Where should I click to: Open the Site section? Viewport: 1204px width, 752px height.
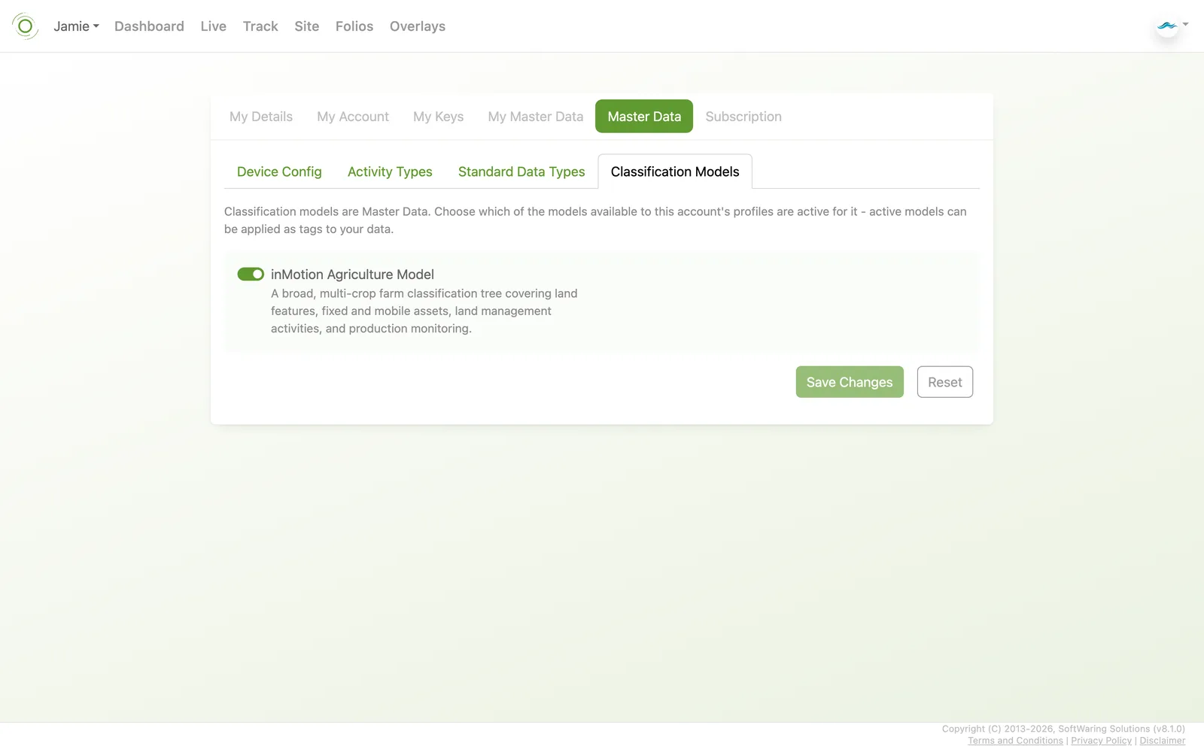(307, 26)
